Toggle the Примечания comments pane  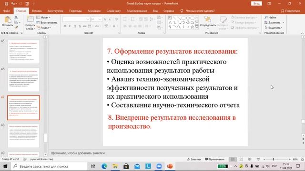[x=215, y=159]
